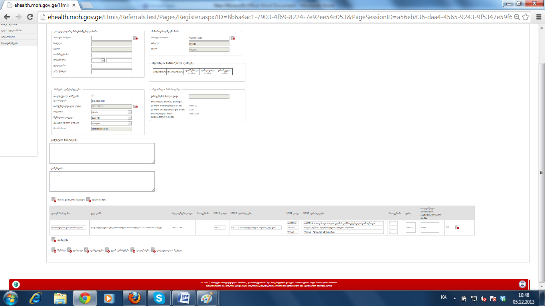Click delete icon at end of NEU2149 row
This screenshot has height=306, width=545.
pyautogui.click(x=457, y=228)
